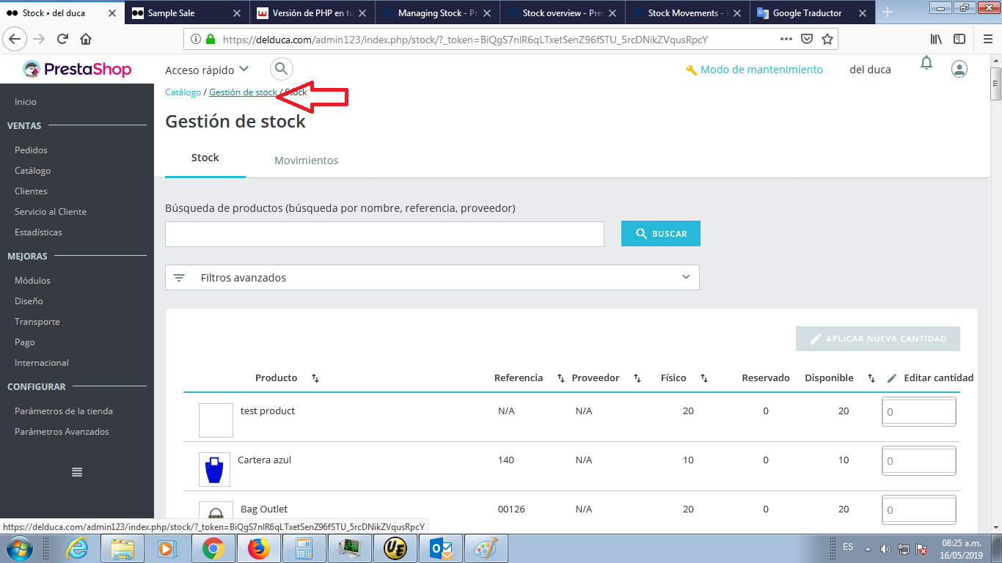Sort products by the Físico column arrows
1002x563 pixels.
point(704,378)
